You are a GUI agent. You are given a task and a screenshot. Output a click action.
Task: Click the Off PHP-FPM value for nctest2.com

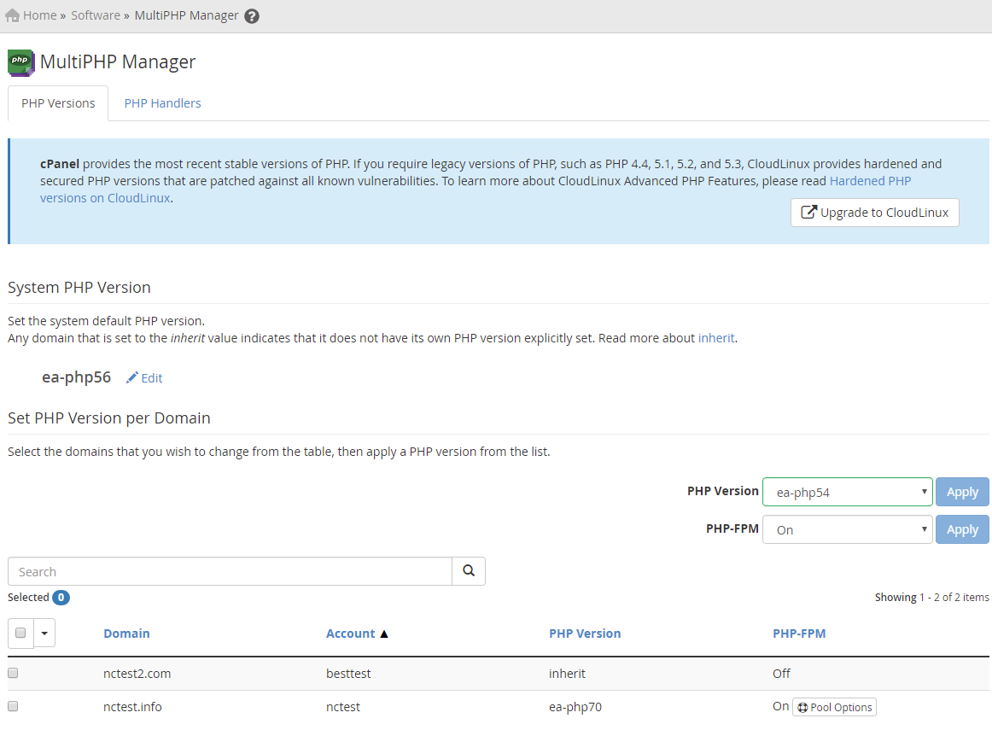click(781, 674)
